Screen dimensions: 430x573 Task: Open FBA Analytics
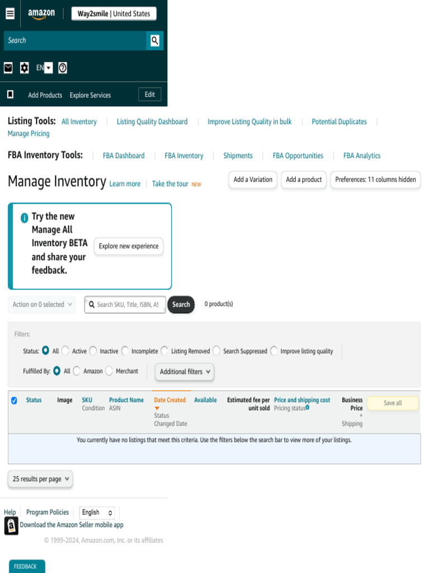pos(362,156)
